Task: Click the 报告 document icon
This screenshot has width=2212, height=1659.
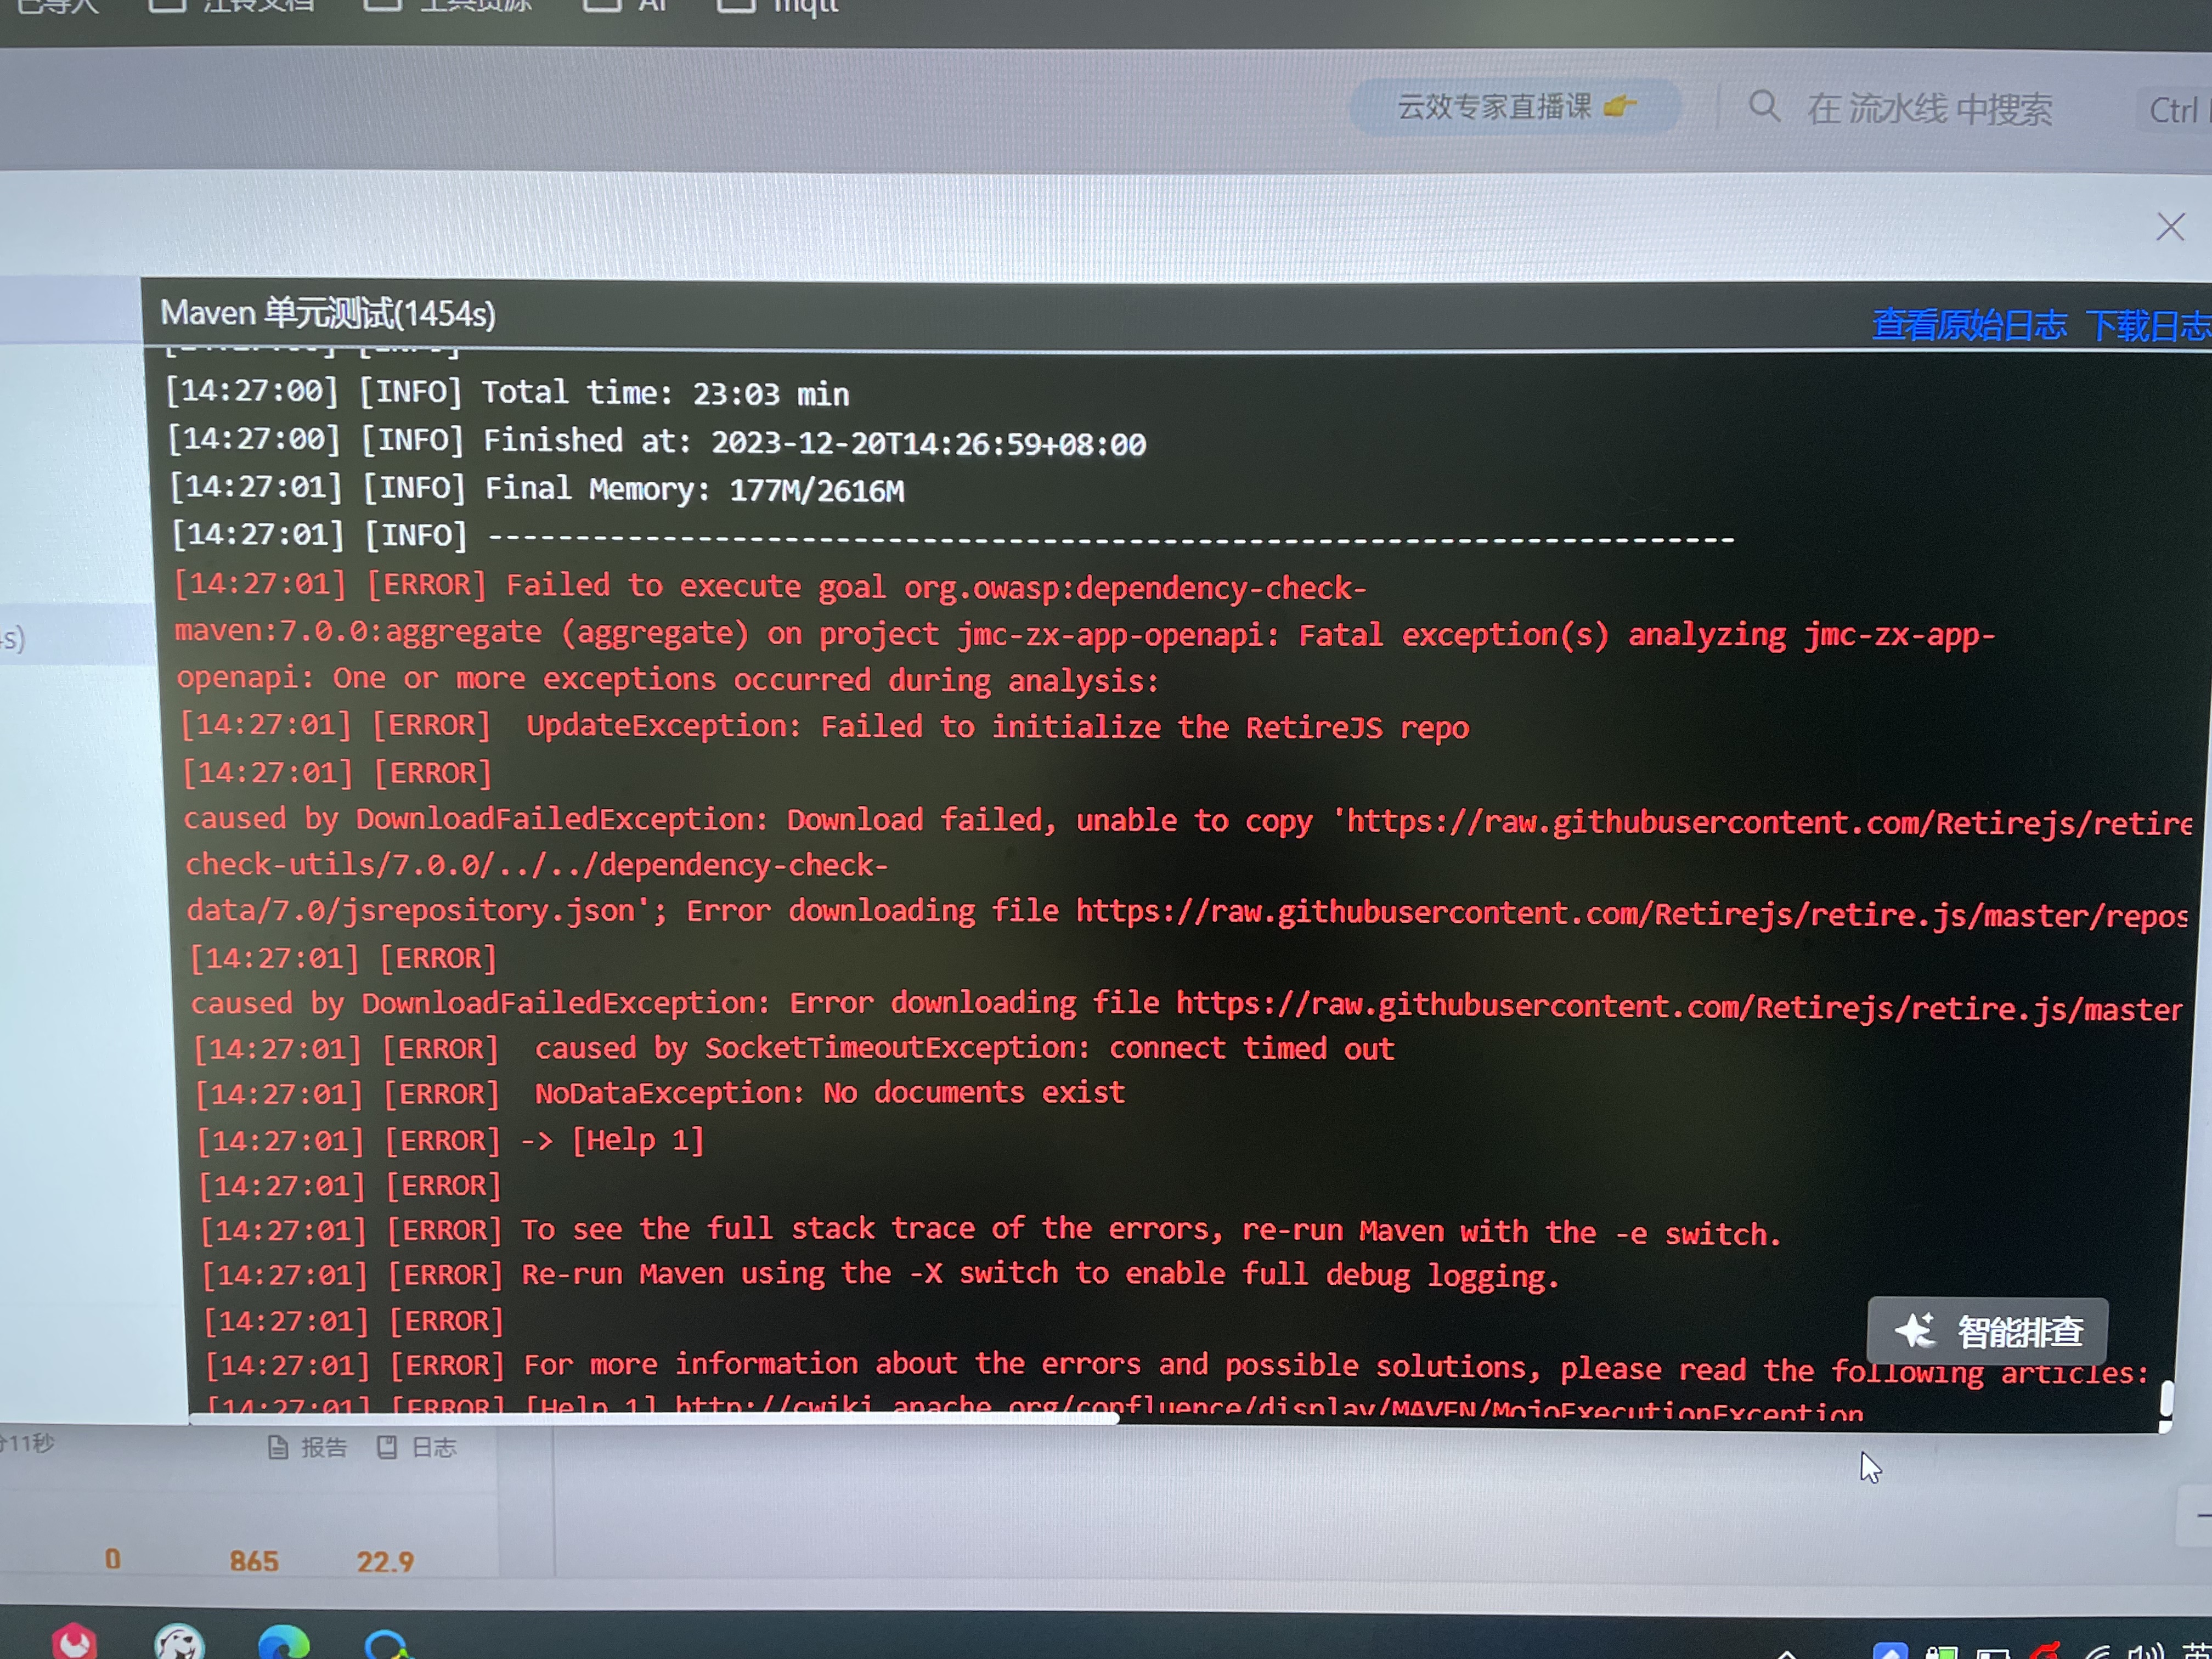Action: coord(278,1447)
